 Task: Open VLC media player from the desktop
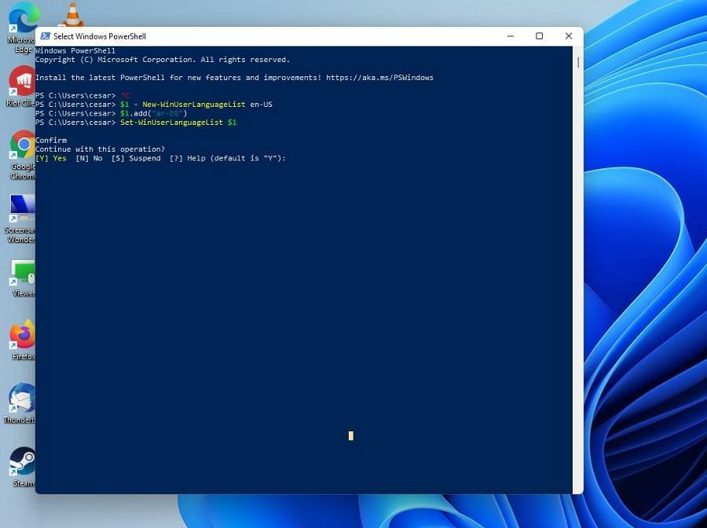75,14
